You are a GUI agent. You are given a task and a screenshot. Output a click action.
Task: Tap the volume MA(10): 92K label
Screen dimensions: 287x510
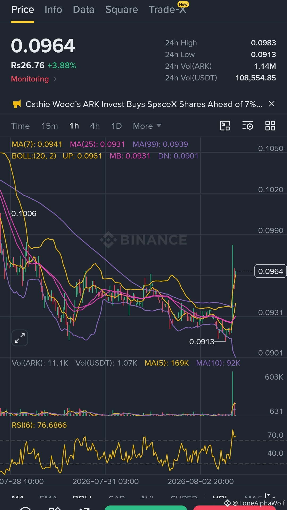click(218, 363)
